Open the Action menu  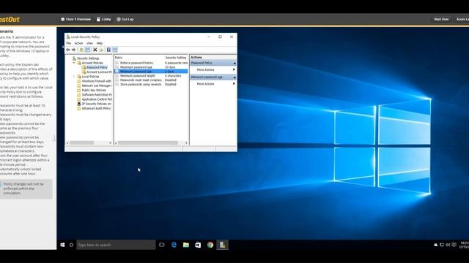tap(78, 43)
